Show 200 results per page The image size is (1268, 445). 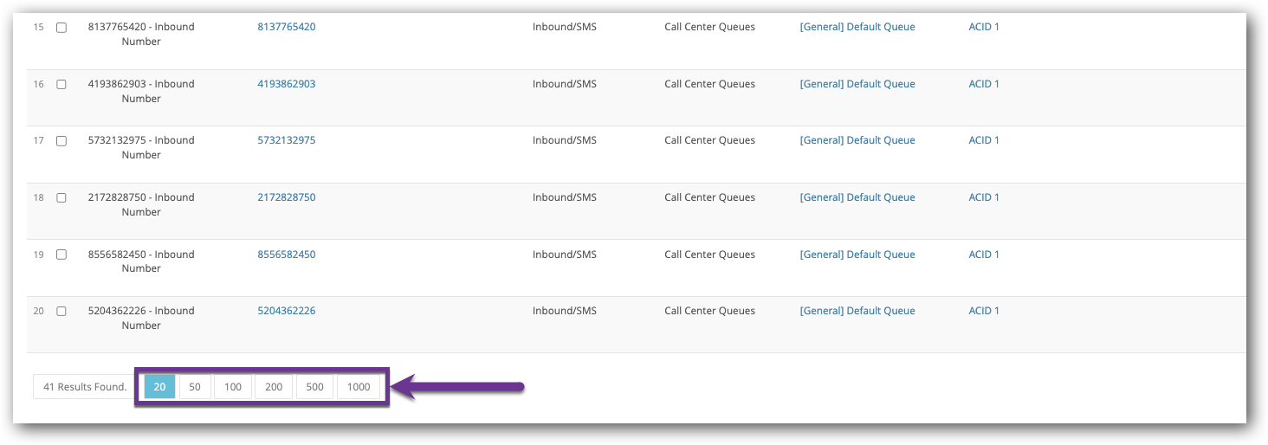pyautogui.click(x=274, y=387)
